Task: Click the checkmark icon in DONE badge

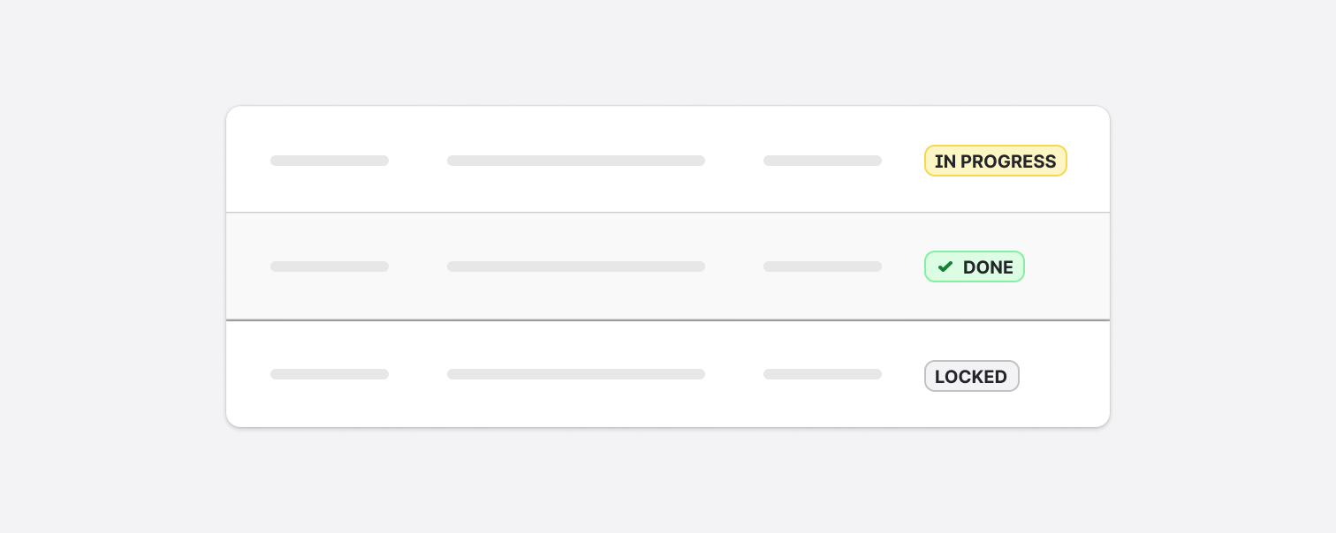Action: pos(945,266)
